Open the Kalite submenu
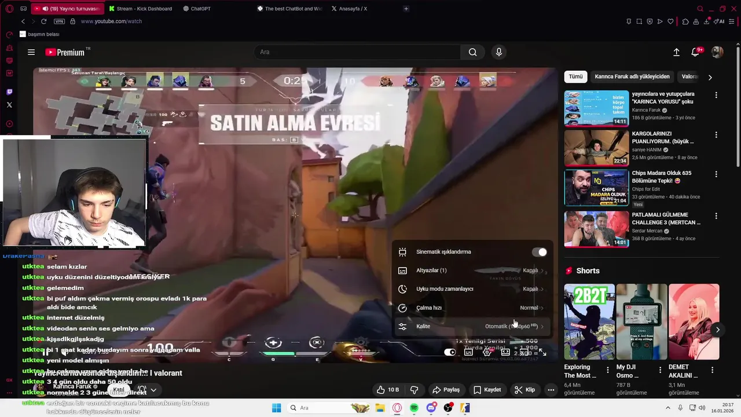 [472, 326]
